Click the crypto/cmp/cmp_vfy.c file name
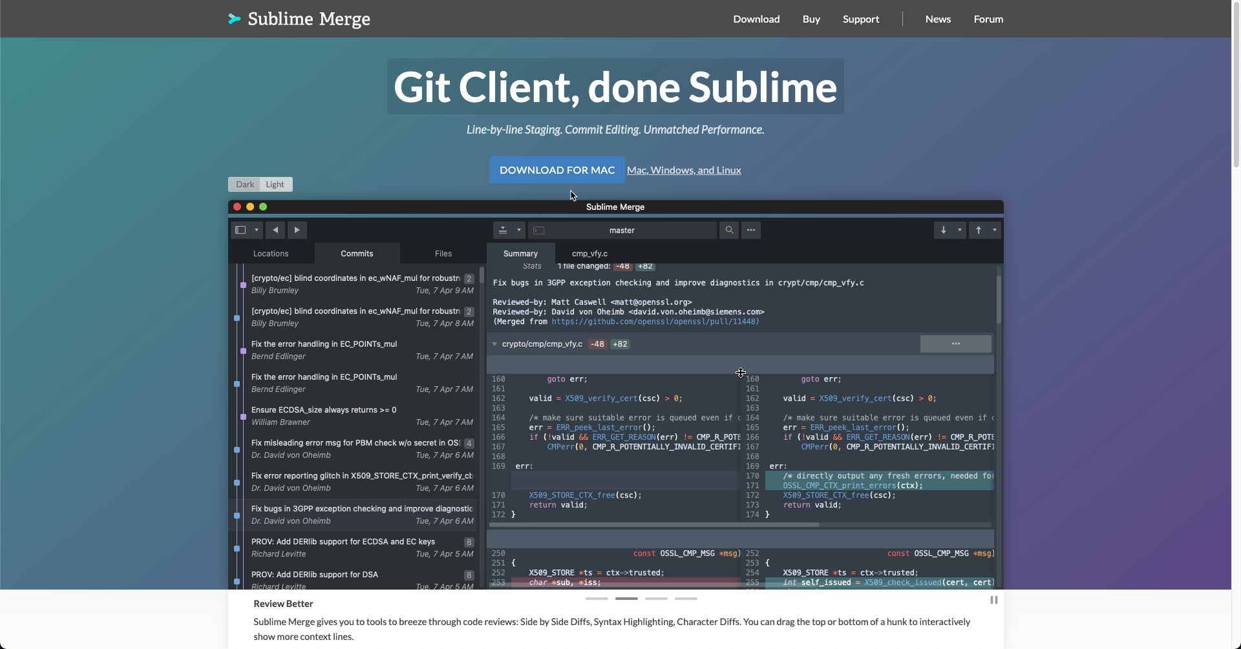1241x649 pixels. point(542,344)
